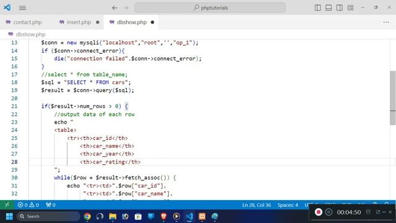Click the editor vertical scrollbar thumb
Viewport: 396px width, 223px height.
pyautogui.click(x=392, y=98)
